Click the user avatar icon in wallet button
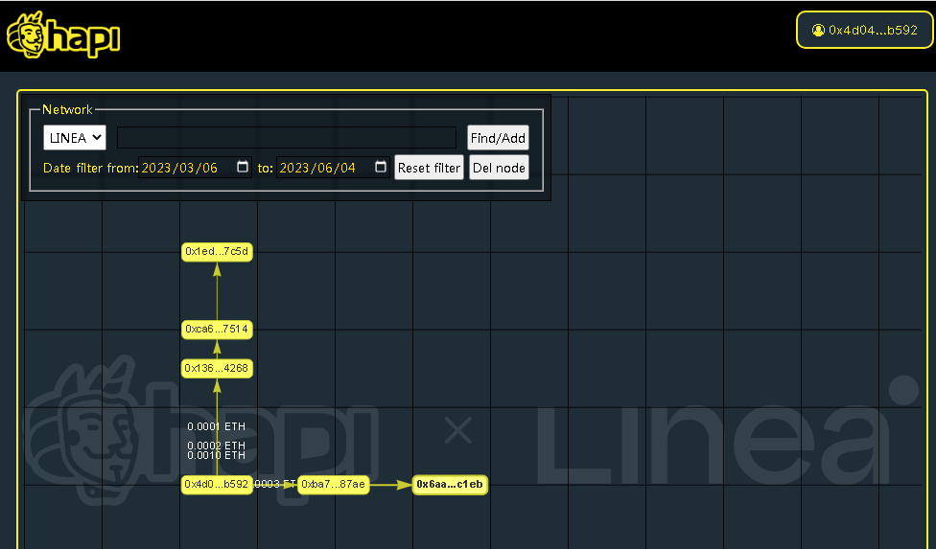 click(x=818, y=30)
